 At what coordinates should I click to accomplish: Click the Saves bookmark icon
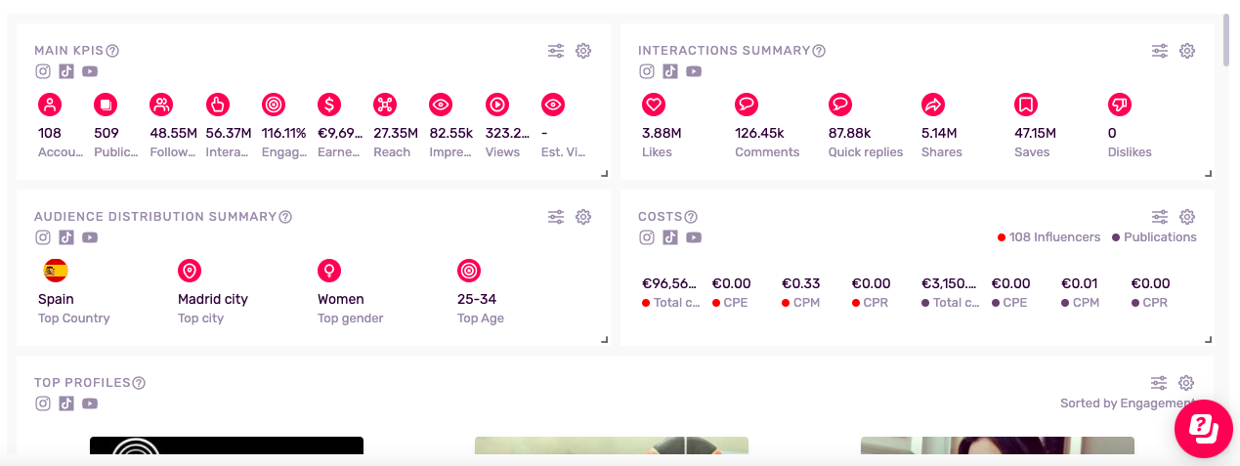(1025, 105)
